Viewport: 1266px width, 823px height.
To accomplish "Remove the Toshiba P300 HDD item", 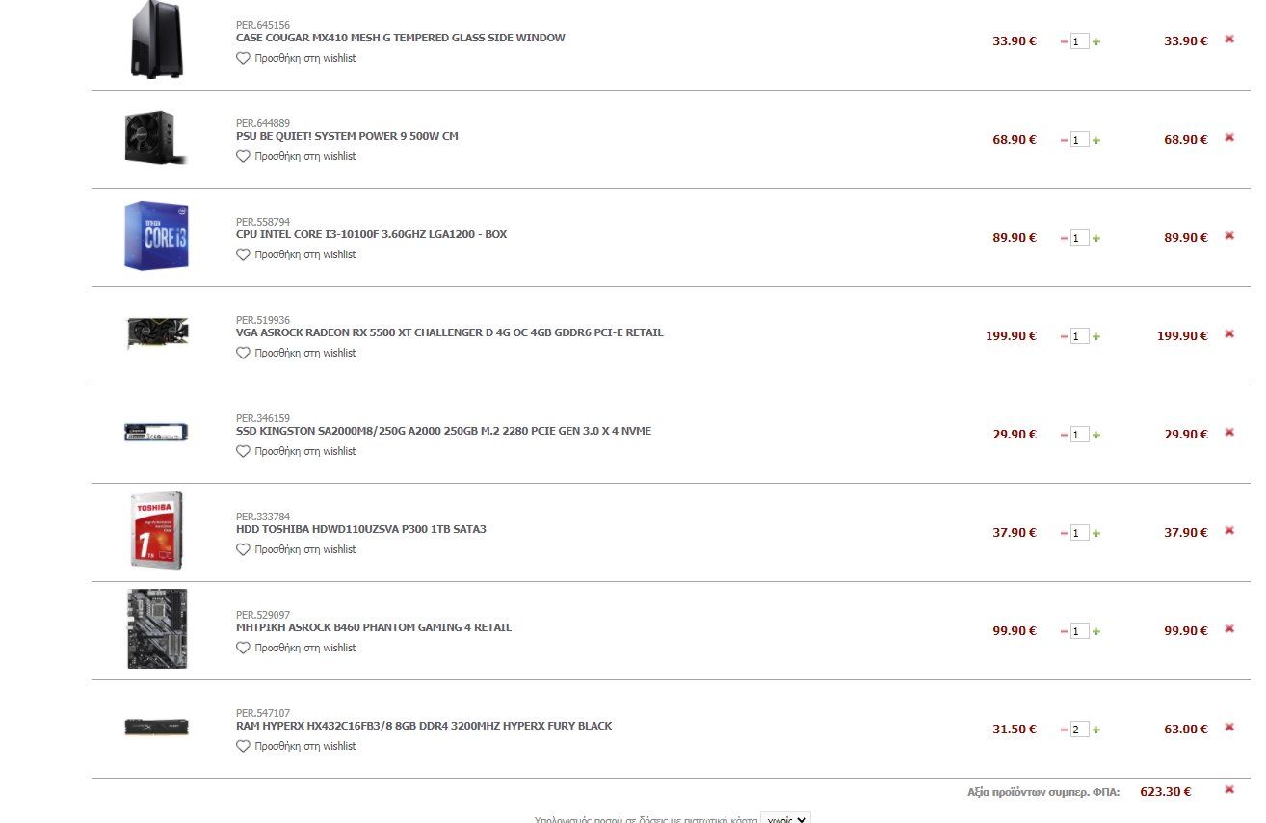I will tap(1229, 530).
